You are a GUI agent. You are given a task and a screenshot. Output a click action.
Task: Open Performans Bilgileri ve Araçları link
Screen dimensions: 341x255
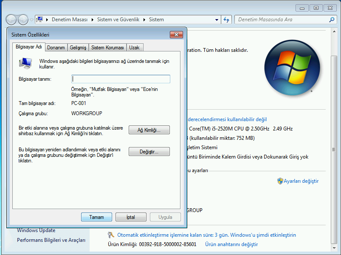pyautogui.click(x=51, y=240)
